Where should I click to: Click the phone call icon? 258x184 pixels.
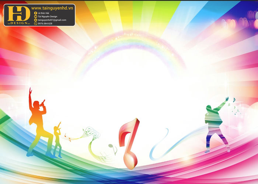(x=35, y=24)
